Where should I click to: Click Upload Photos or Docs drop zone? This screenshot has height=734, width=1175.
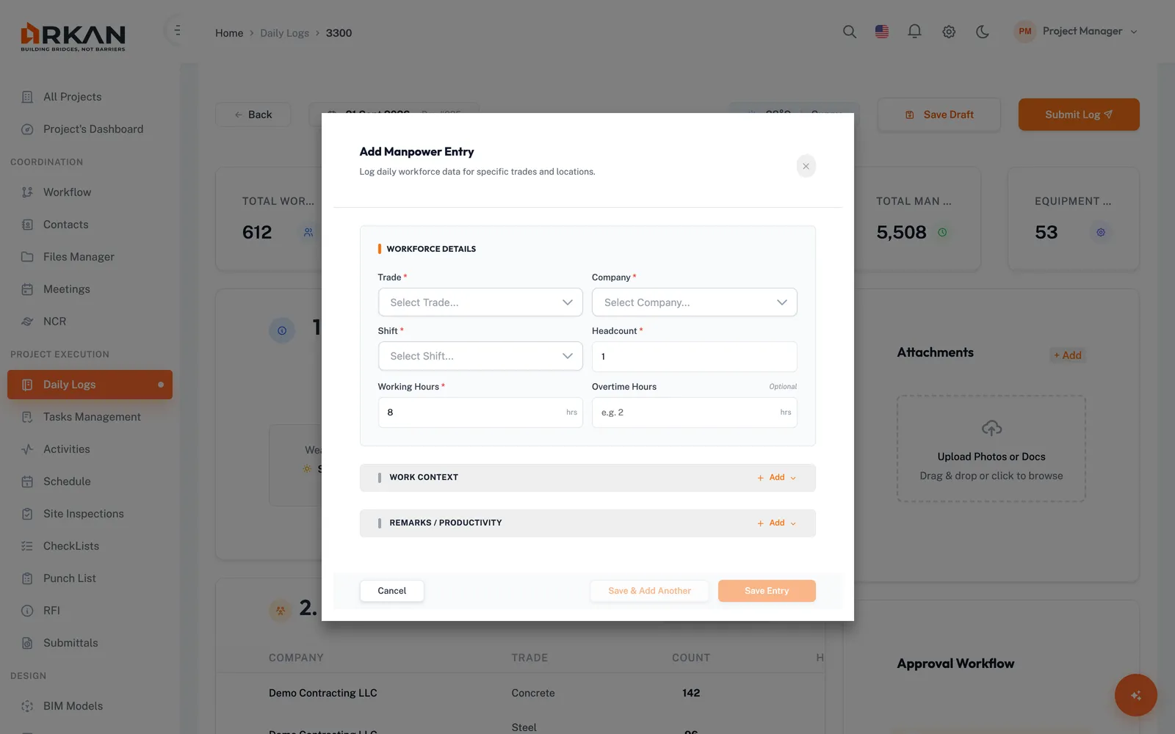[991, 448]
